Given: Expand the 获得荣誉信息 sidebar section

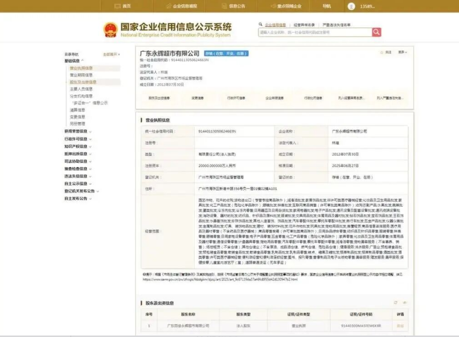Looking at the screenshot, I should point(78,131).
